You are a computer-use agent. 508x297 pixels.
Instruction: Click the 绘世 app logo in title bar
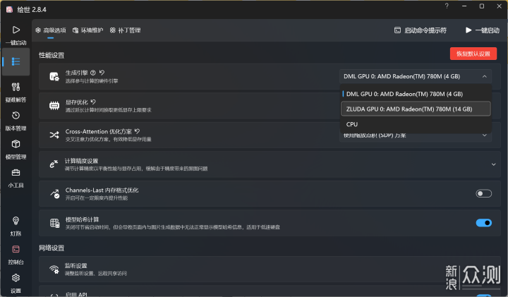click(9, 9)
